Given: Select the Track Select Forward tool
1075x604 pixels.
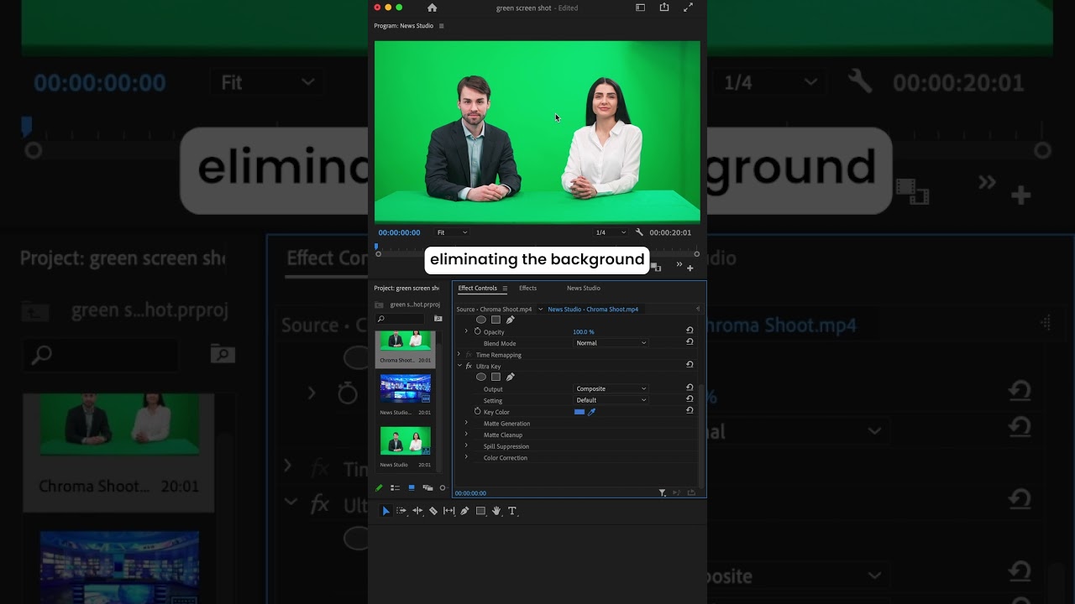Looking at the screenshot, I should [401, 511].
